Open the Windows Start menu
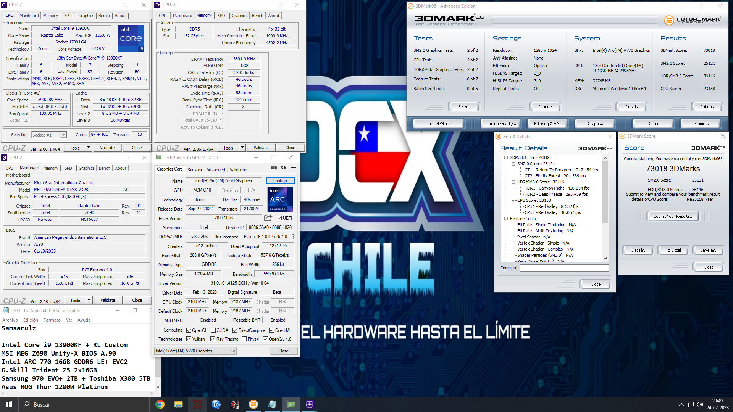 coord(9,404)
